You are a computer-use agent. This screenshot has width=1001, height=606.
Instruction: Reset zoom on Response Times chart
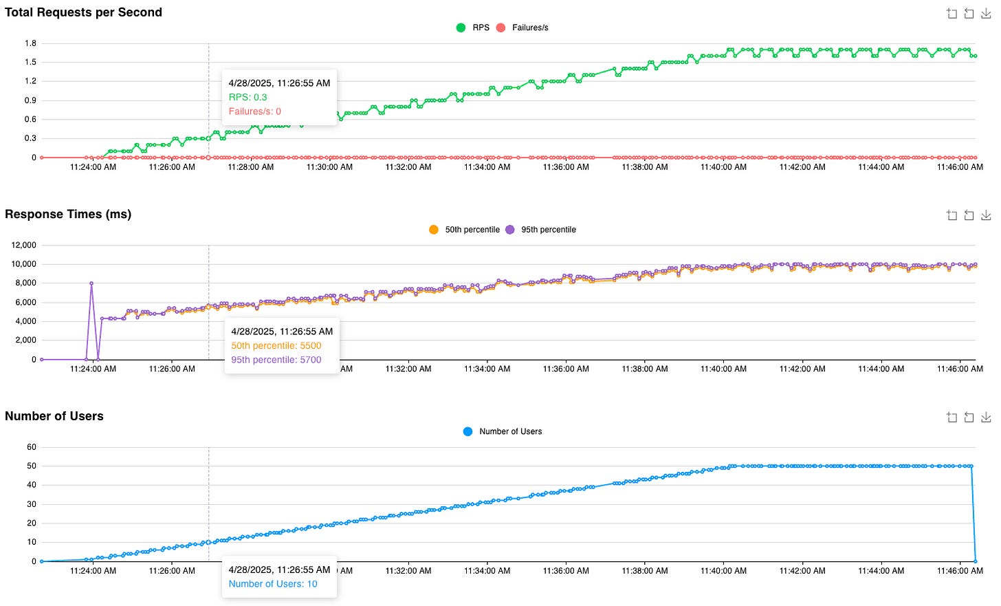tap(969, 215)
